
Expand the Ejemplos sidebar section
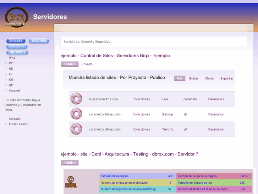tap(17, 47)
